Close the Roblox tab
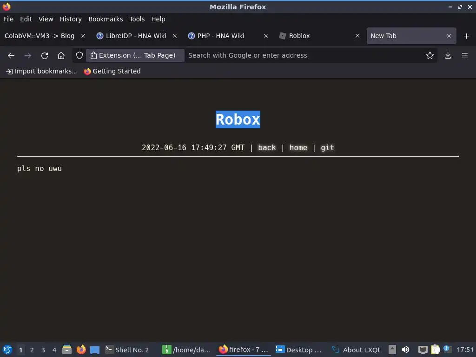The height and width of the screenshot is (357, 476). tap(357, 36)
